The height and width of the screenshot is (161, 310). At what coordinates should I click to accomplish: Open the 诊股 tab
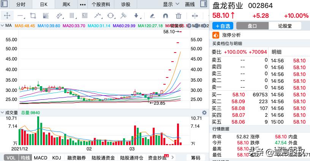point(125,4)
